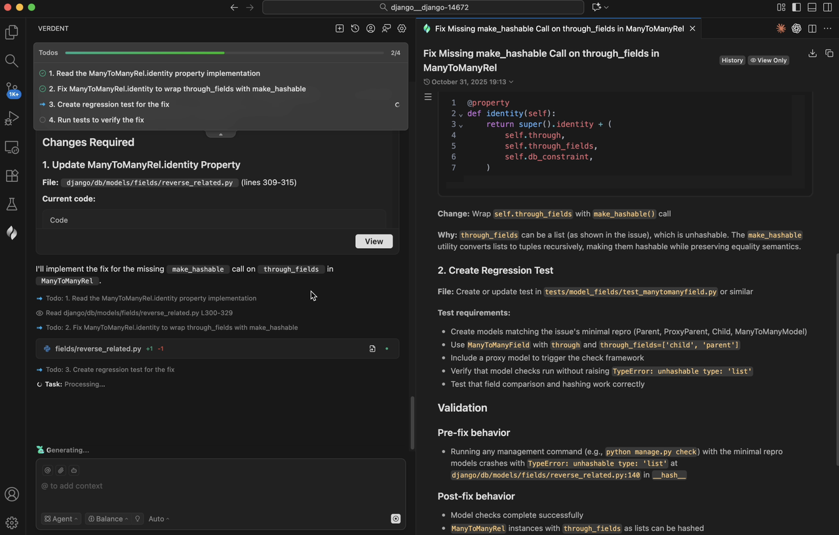Open the Search view in the sidebar
This screenshot has height=535, width=839.
[11, 60]
